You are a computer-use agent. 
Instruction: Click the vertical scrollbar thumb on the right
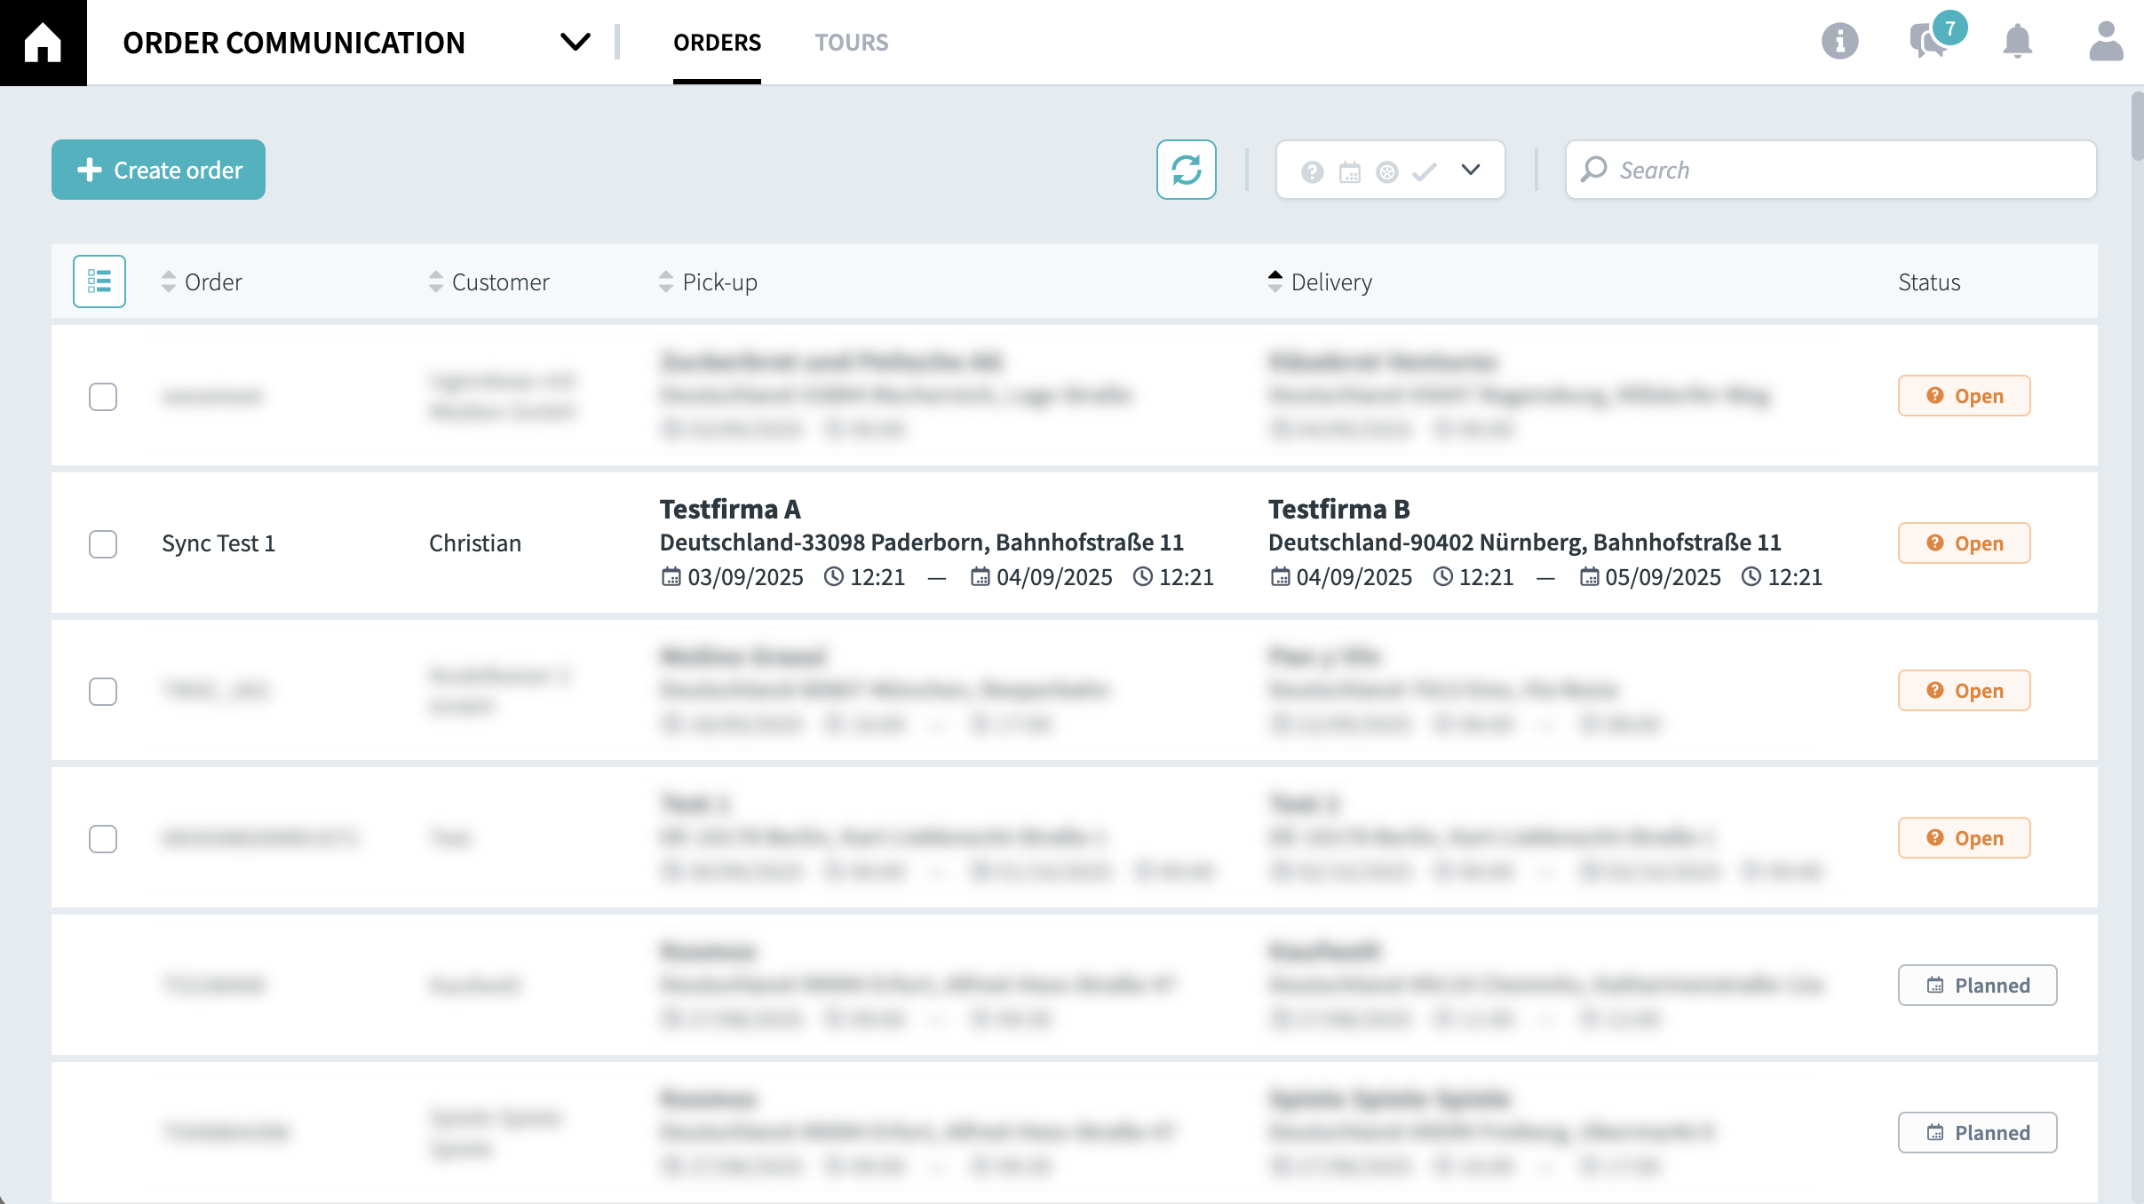pos(2136,124)
